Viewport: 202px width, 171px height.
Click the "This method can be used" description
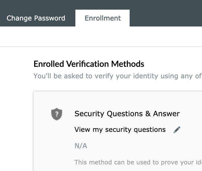point(138,162)
